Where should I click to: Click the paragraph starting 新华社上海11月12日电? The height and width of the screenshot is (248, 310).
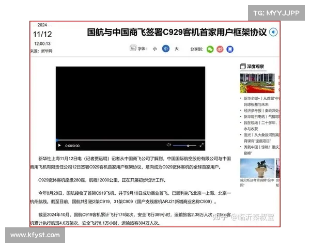click(x=131, y=163)
